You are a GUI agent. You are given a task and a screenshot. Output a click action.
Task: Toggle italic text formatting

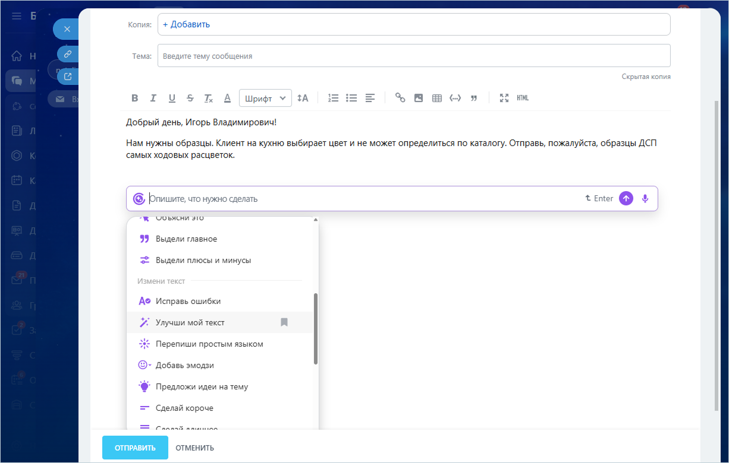pos(153,98)
